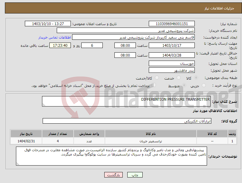Click the delivery city field بندر ماهشهر

[172, 70]
